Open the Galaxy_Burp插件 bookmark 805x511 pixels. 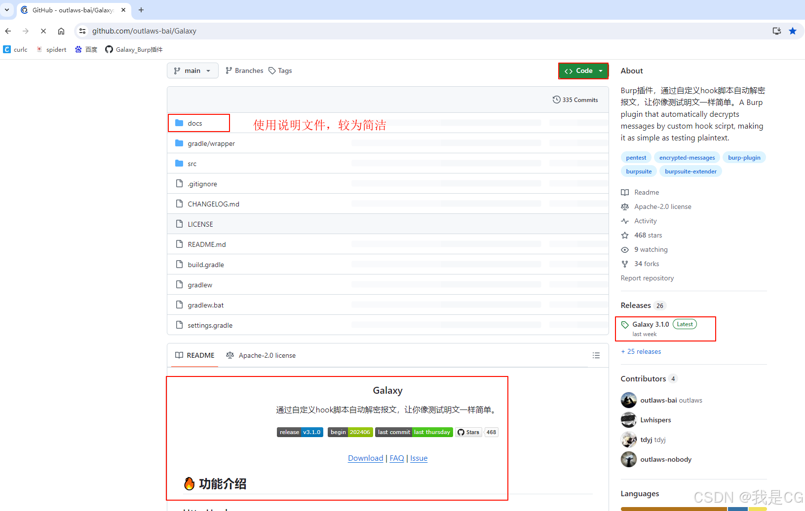(x=134, y=49)
